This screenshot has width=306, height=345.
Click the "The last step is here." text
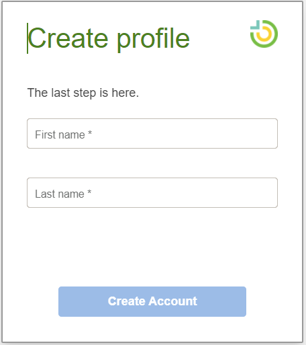83,93
